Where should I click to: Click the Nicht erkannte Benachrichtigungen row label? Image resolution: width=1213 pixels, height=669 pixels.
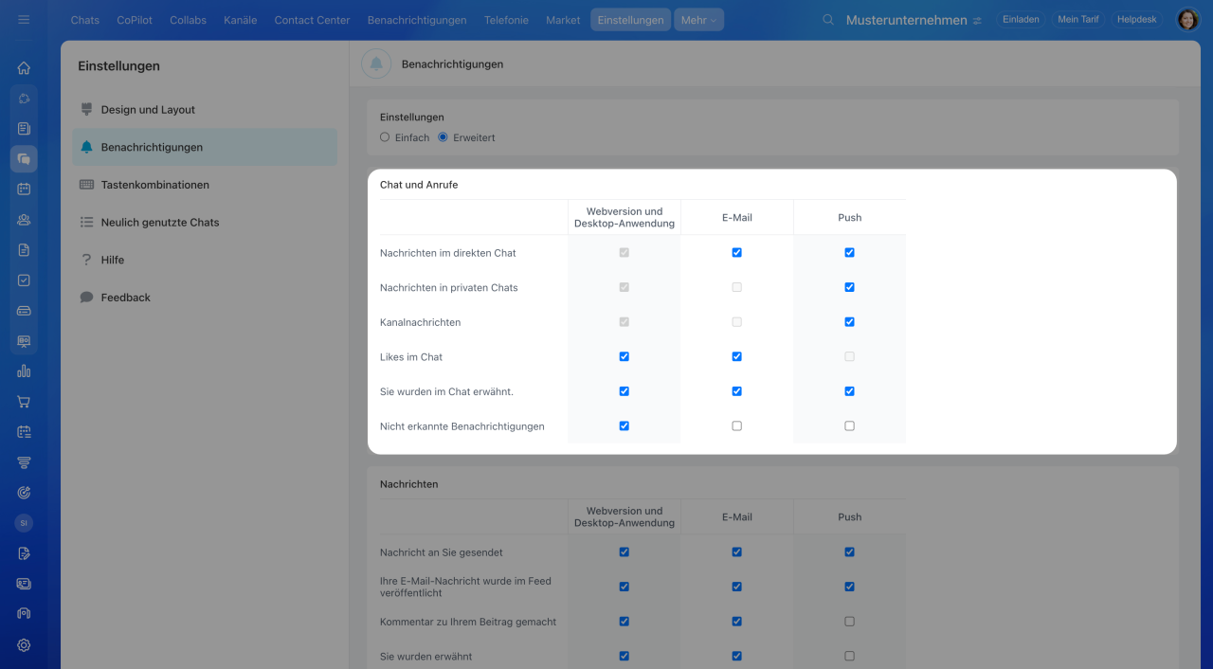click(462, 426)
